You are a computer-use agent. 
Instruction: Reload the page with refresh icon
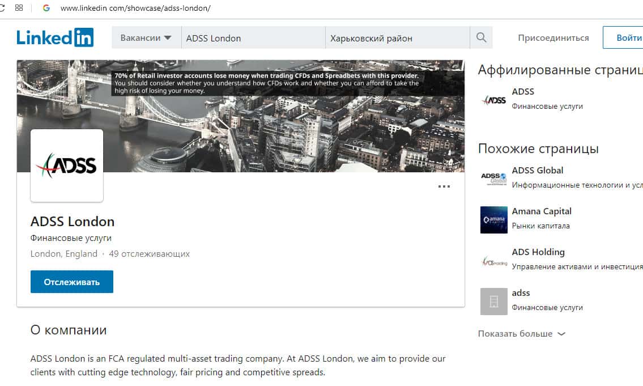(2, 8)
